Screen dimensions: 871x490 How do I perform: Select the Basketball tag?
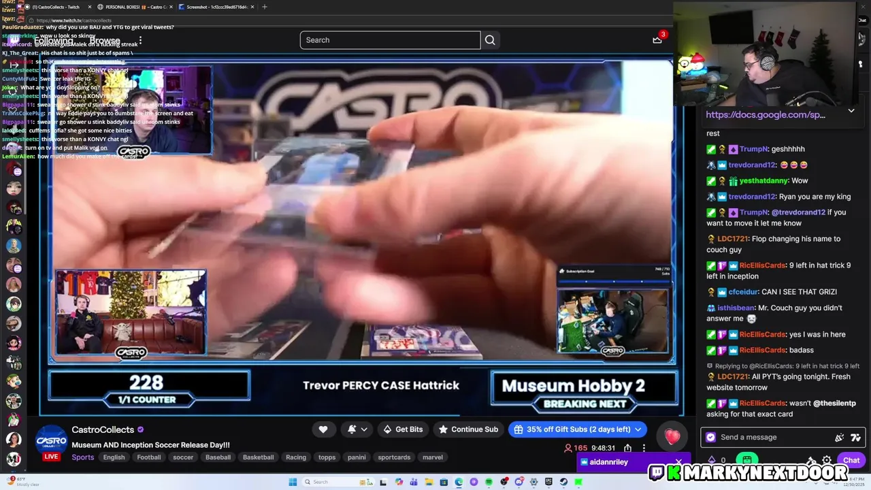pyautogui.click(x=258, y=457)
